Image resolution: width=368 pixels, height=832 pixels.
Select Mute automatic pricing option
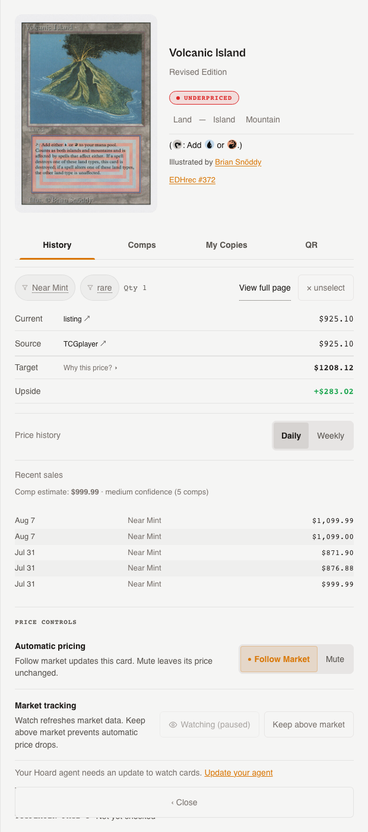pos(335,659)
